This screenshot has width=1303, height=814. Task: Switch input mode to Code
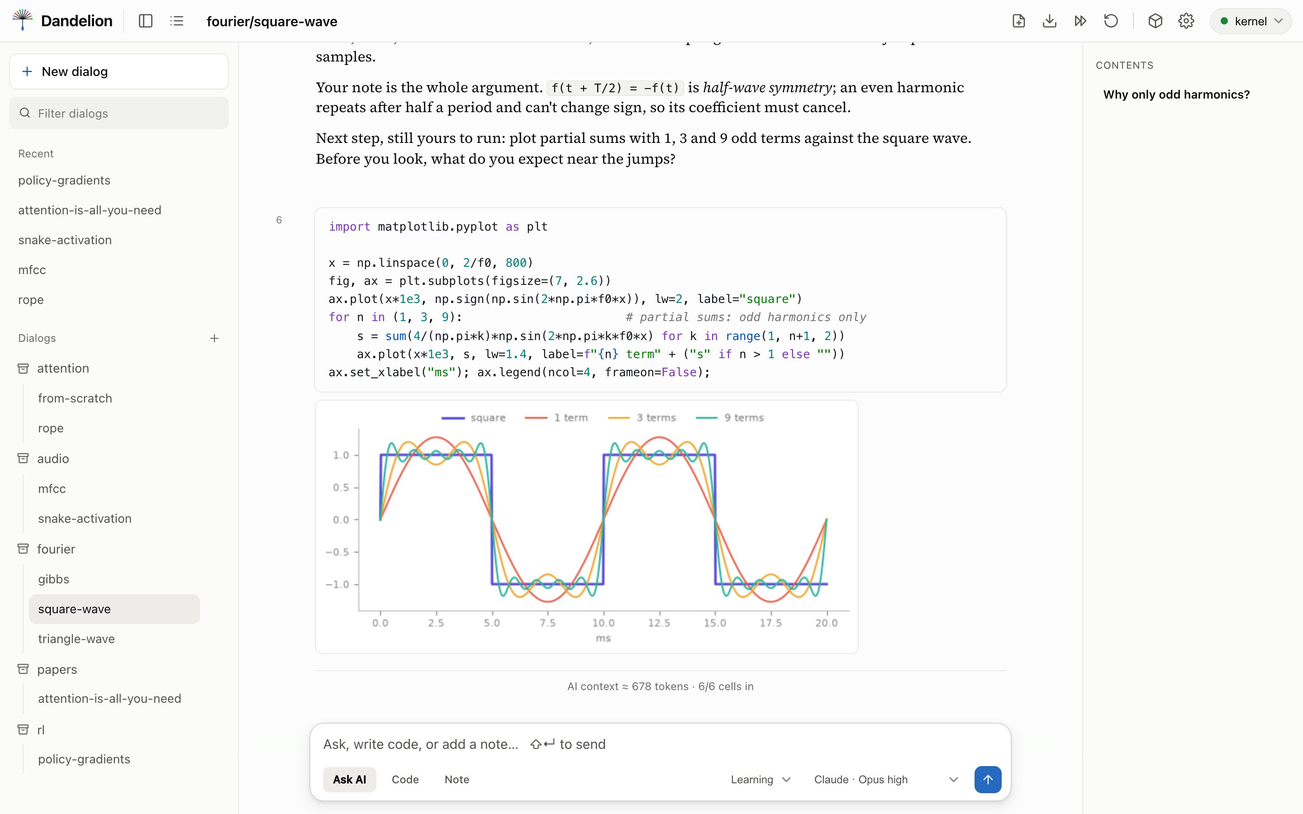[x=405, y=780]
